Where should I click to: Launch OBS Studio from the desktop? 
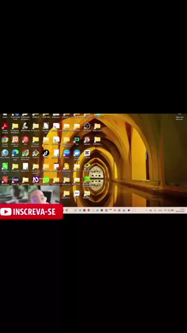pos(87,127)
